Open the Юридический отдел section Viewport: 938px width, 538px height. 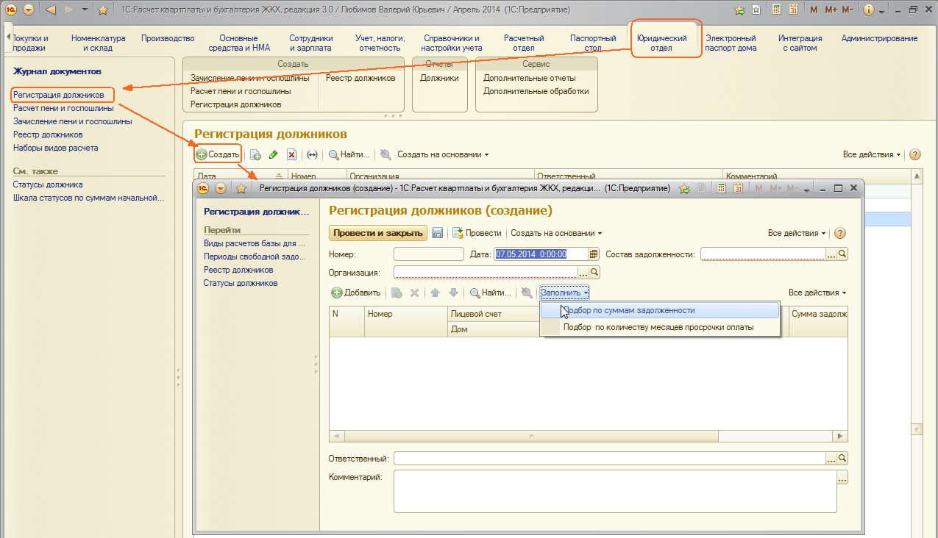click(662, 43)
